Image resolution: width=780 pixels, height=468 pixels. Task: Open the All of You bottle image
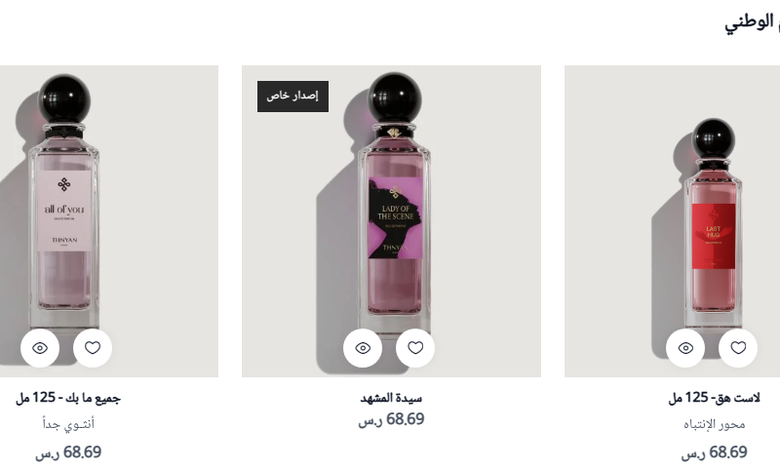click(109, 220)
